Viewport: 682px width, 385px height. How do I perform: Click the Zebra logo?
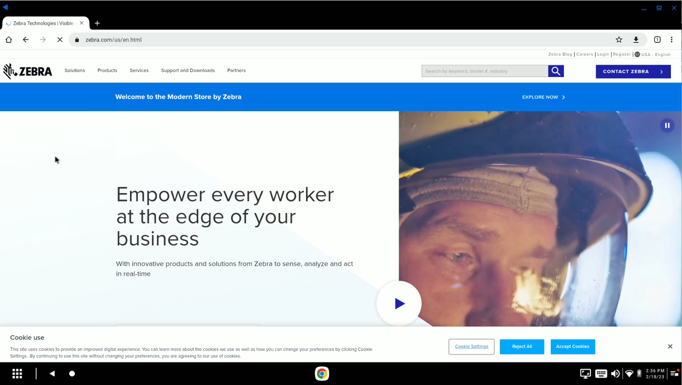pyautogui.click(x=28, y=71)
